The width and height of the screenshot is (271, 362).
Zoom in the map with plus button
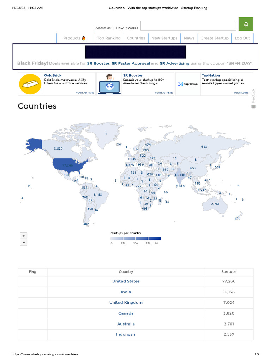tap(24, 236)
